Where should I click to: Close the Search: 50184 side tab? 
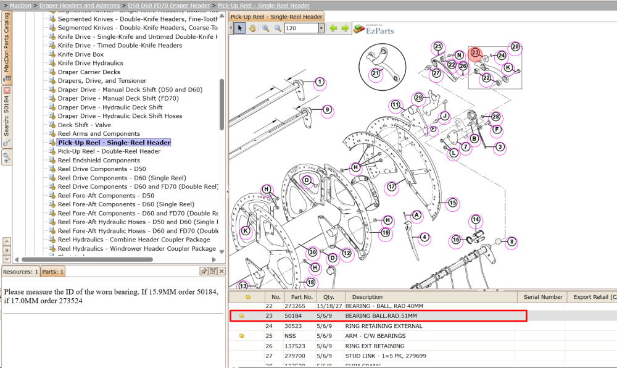(x=7, y=90)
